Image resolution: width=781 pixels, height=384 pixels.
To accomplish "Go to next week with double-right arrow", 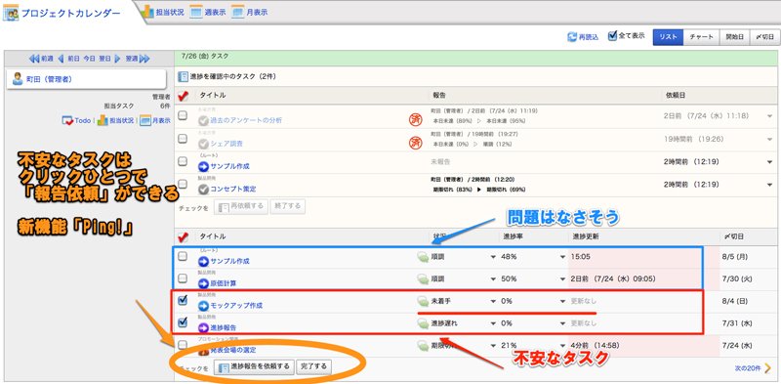I will pyautogui.click(x=144, y=59).
